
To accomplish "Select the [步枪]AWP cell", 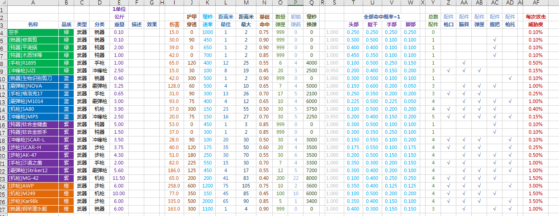I will point(33,186).
